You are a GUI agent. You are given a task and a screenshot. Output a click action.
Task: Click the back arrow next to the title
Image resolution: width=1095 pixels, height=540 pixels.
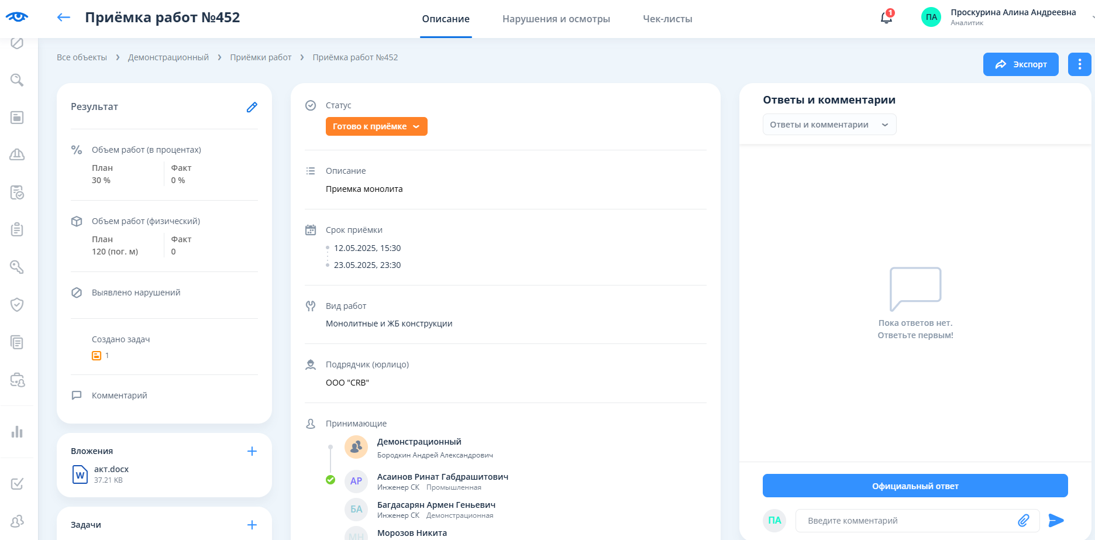[63, 18]
